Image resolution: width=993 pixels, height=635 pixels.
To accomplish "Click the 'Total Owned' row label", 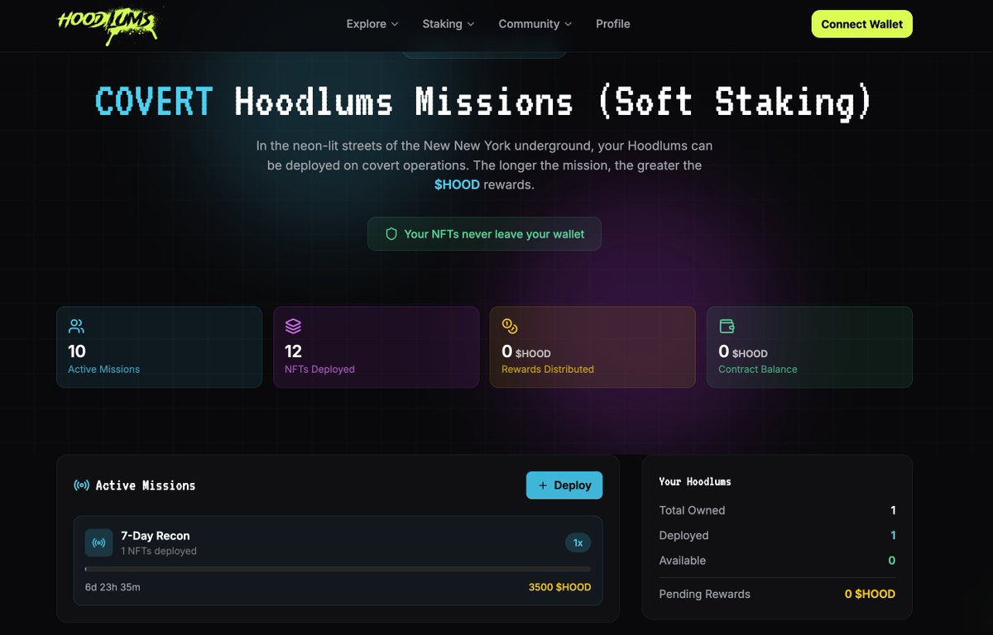I will pos(692,510).
